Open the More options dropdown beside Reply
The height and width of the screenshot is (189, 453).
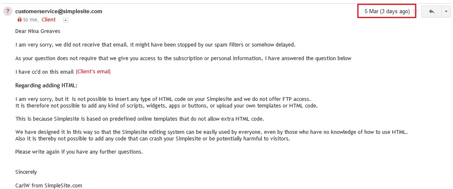[x=446, y=12]
